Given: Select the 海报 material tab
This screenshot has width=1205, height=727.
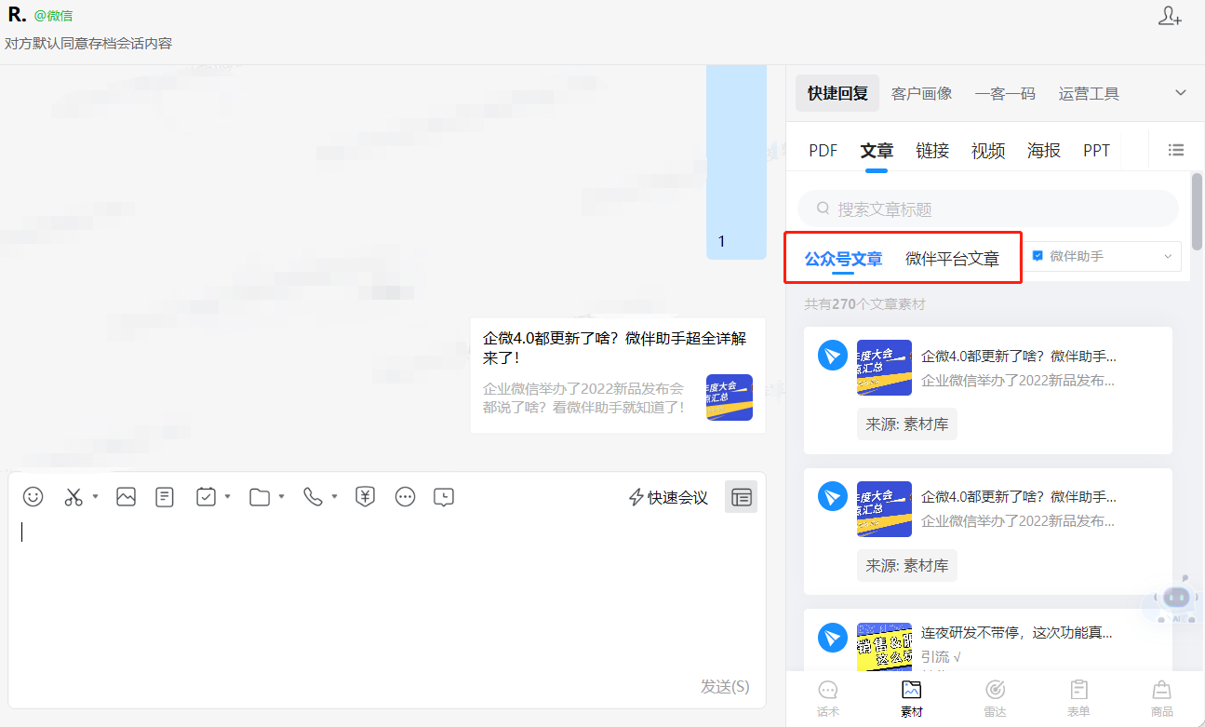Looking at the screenshot, I should [1044, 151].
